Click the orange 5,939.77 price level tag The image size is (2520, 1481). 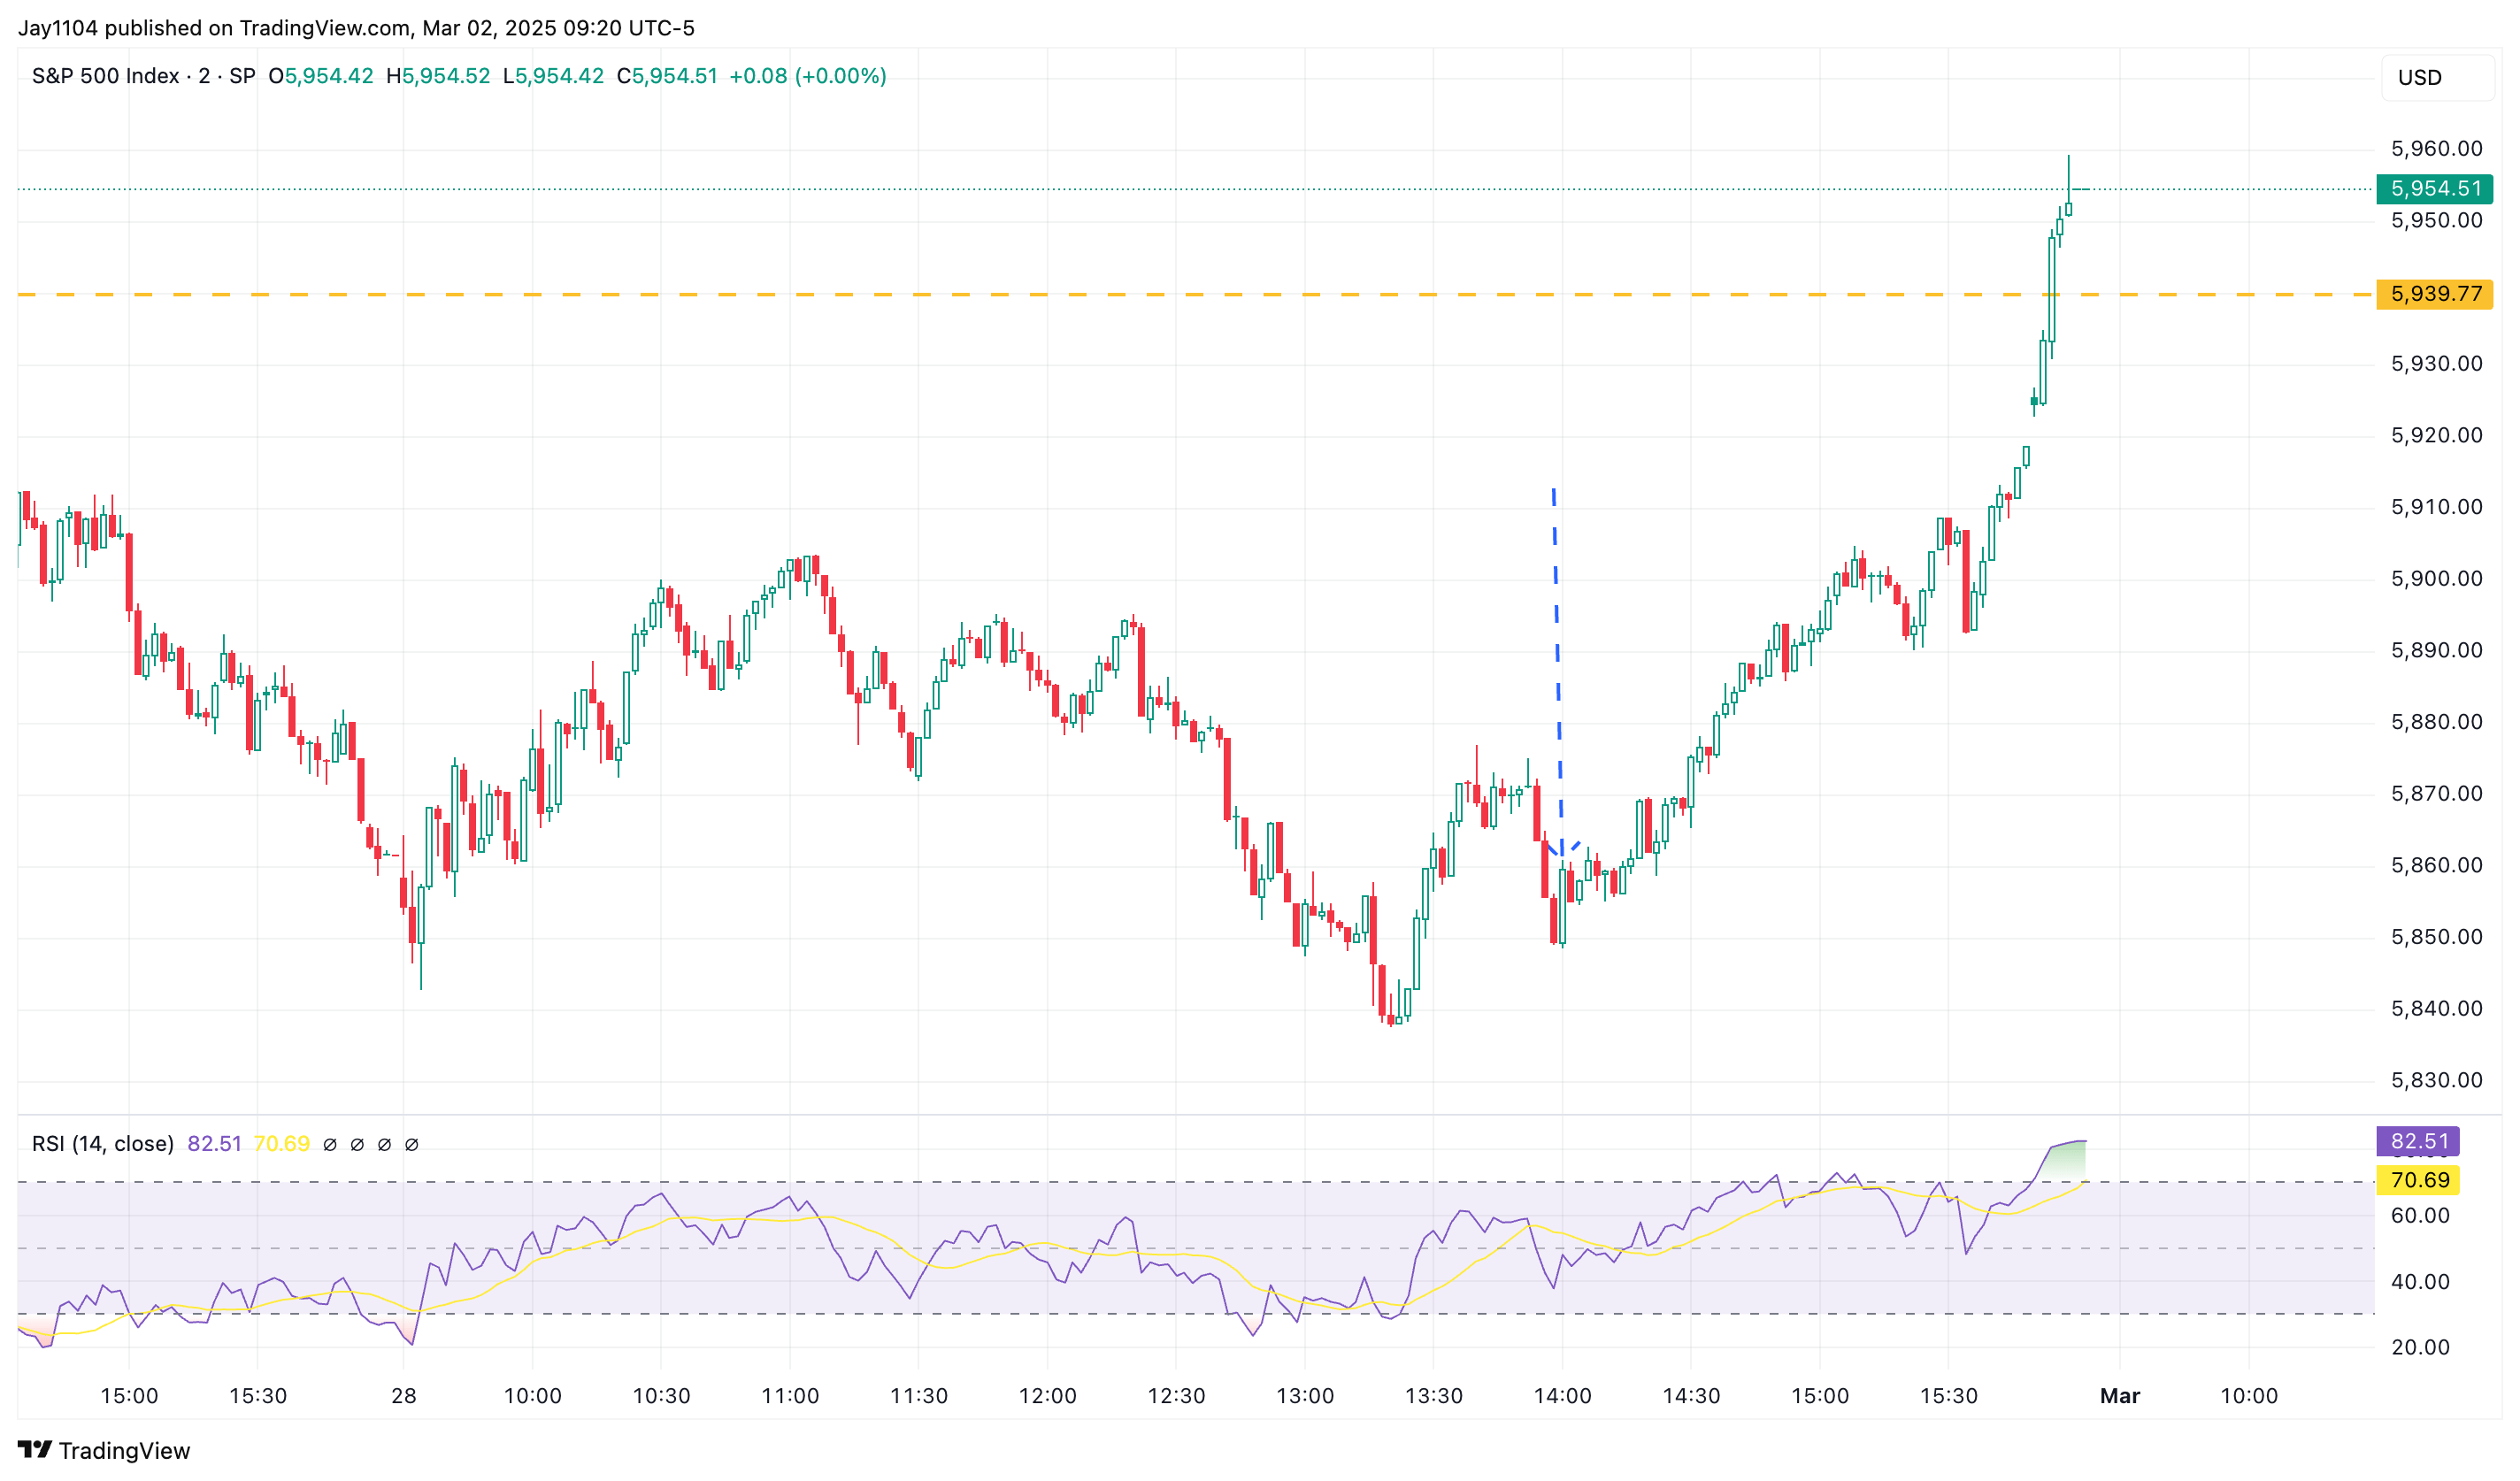pos(2434,294)
